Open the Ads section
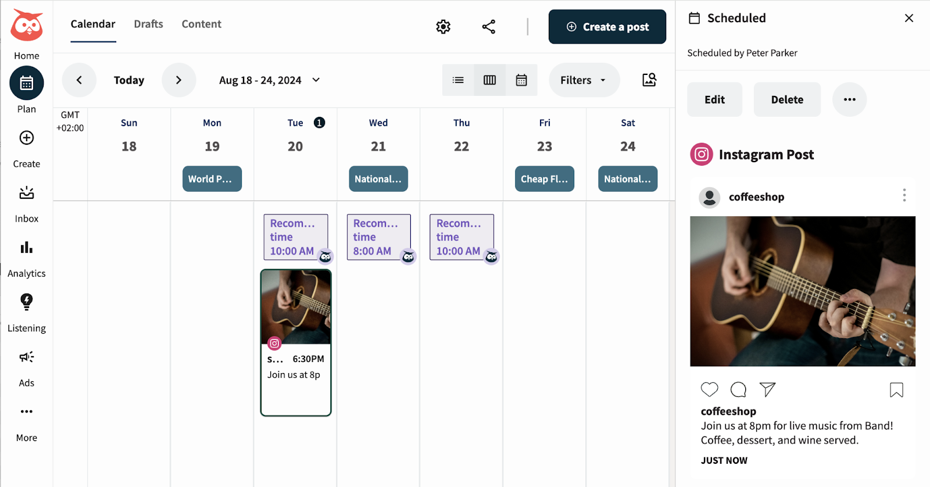This screenshot has width=930, height=487. pos(26,357)
